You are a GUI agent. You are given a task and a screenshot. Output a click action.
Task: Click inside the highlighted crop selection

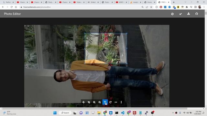pos(106,48)
